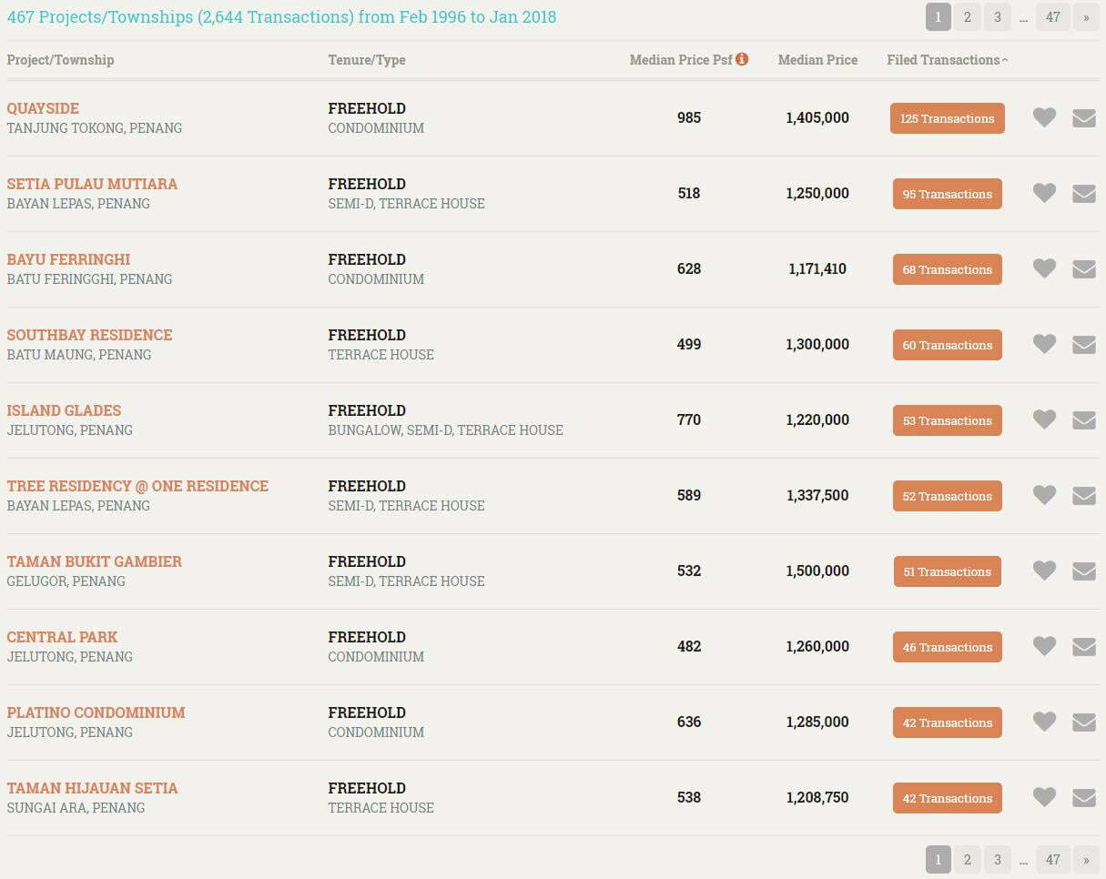This screenshot has height=879, width=1106.
Task: Email inquiry for Southbay Residence row
Action: (1083, 344)
